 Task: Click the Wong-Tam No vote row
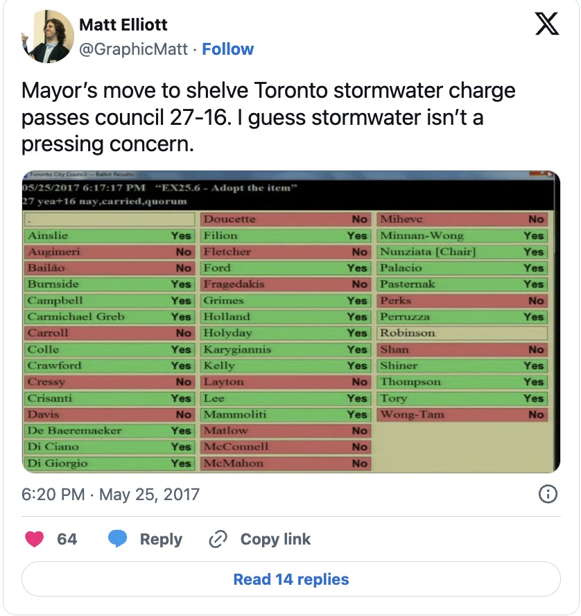pos(462,415)
